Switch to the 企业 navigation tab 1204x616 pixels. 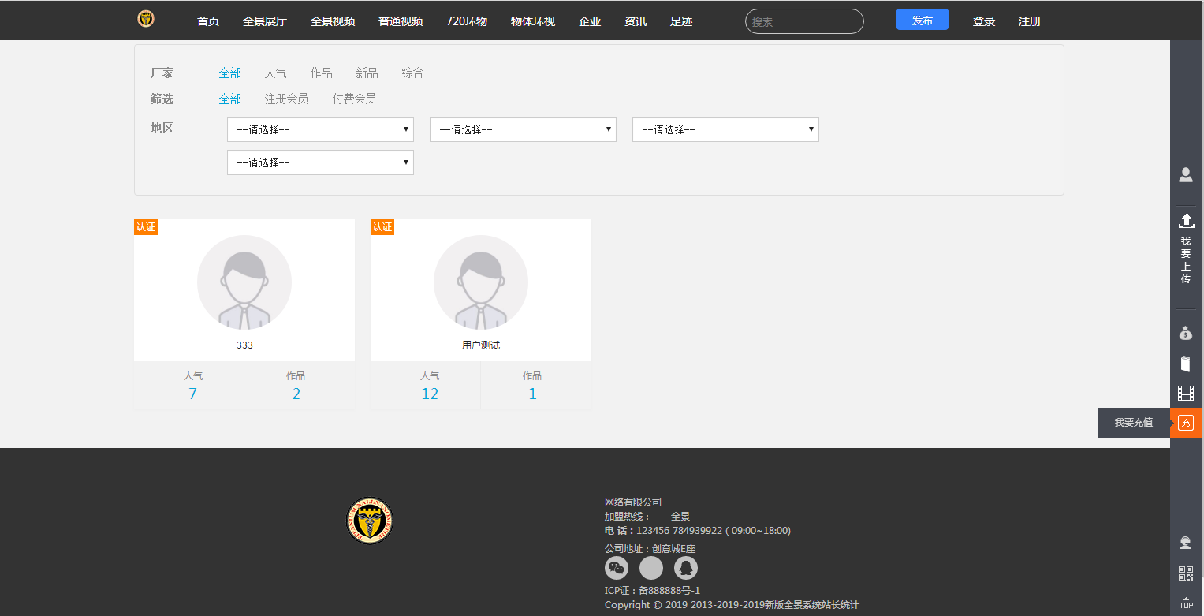[x=589, y=21]
